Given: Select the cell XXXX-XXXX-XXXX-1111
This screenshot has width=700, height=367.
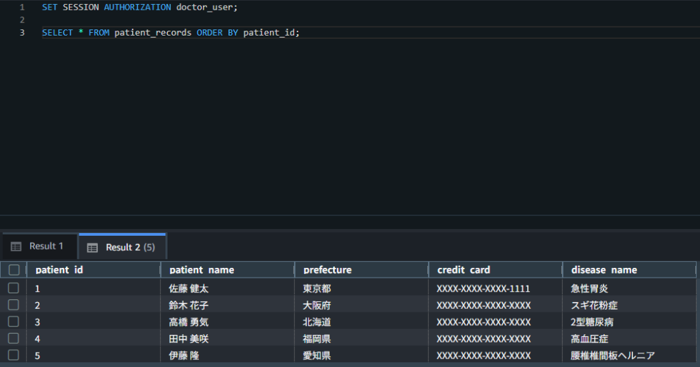Looking at the screenshot, I should coord(495,288).
